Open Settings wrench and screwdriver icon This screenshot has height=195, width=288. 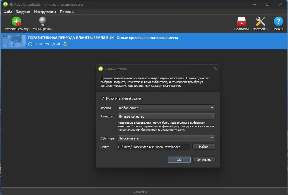[x=260, y=22]
